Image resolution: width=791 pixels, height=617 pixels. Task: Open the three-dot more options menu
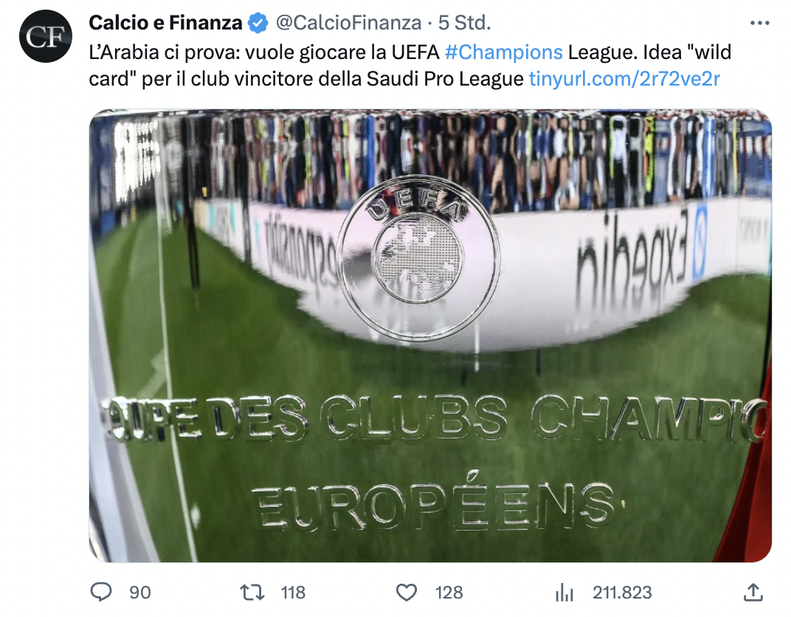click(760, 23)
